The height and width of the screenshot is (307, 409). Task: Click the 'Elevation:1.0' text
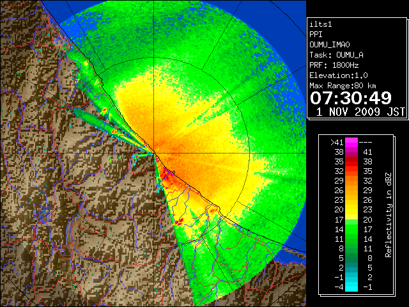click(x=339, y=75)
